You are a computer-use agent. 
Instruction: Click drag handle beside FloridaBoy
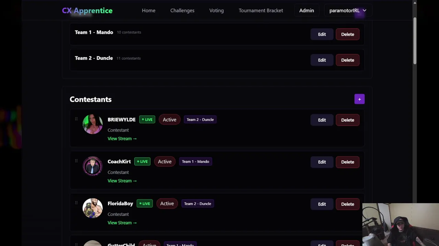pos(76,203)
